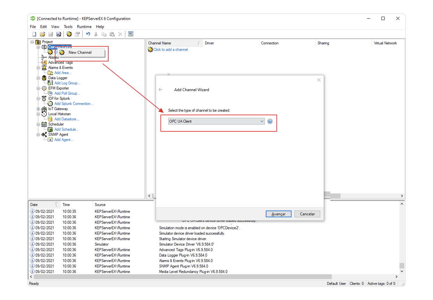Image resolution: width=433 pixels, height=300 pixels.
Task: Collapse the SNMP Agent node
Action: tap(39, 135)
